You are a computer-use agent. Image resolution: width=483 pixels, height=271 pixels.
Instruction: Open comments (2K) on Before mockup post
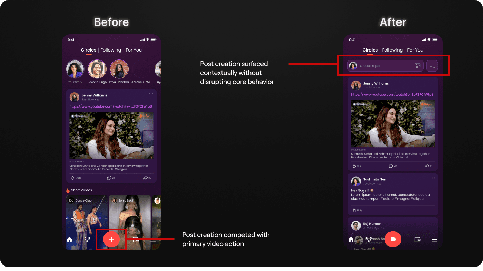click(112, 178)
